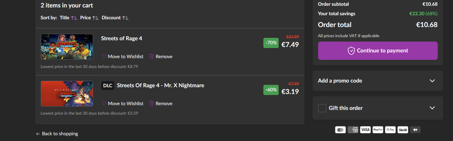Click trash icon for Streets of Rage 4
The width and height of the screenshot is (453, 141).
click(x=152, y=56)
